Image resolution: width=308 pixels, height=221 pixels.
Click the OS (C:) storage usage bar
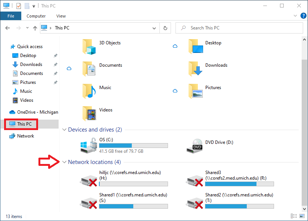tap(133, 145)
